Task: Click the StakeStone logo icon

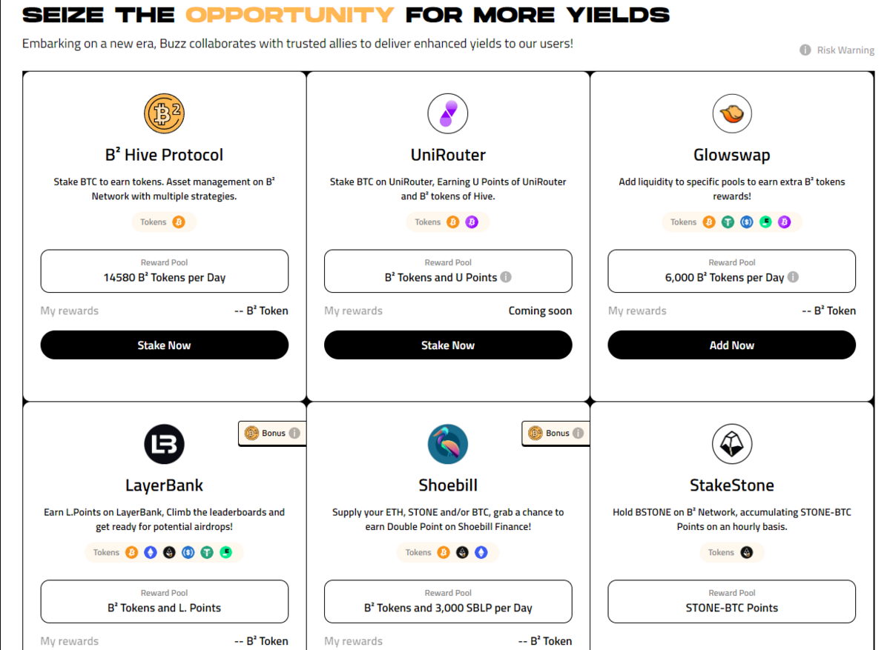Action: 732,444
